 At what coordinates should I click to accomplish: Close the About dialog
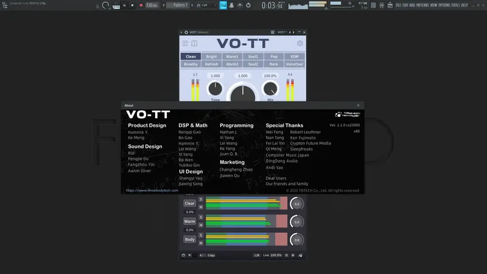point(358,105)
